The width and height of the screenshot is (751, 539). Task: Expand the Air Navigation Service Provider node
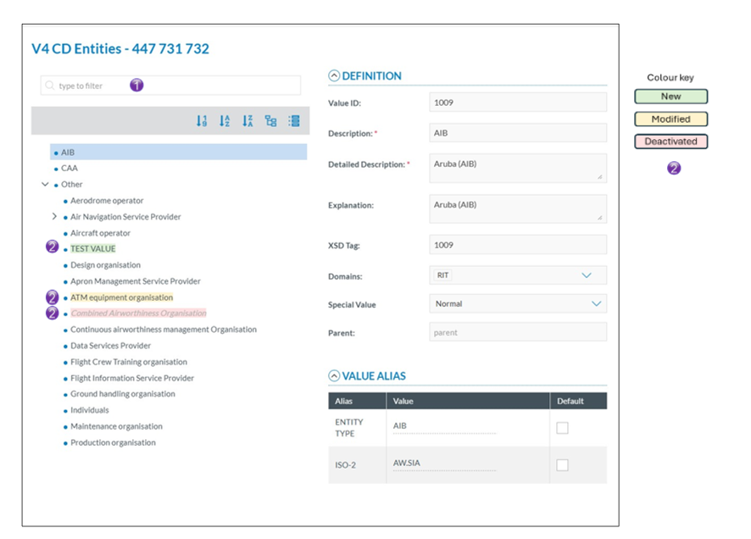click(54, 217)
